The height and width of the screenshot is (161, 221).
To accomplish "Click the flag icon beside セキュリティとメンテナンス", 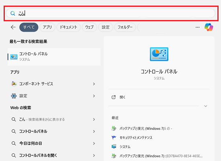I will point(114,137).
